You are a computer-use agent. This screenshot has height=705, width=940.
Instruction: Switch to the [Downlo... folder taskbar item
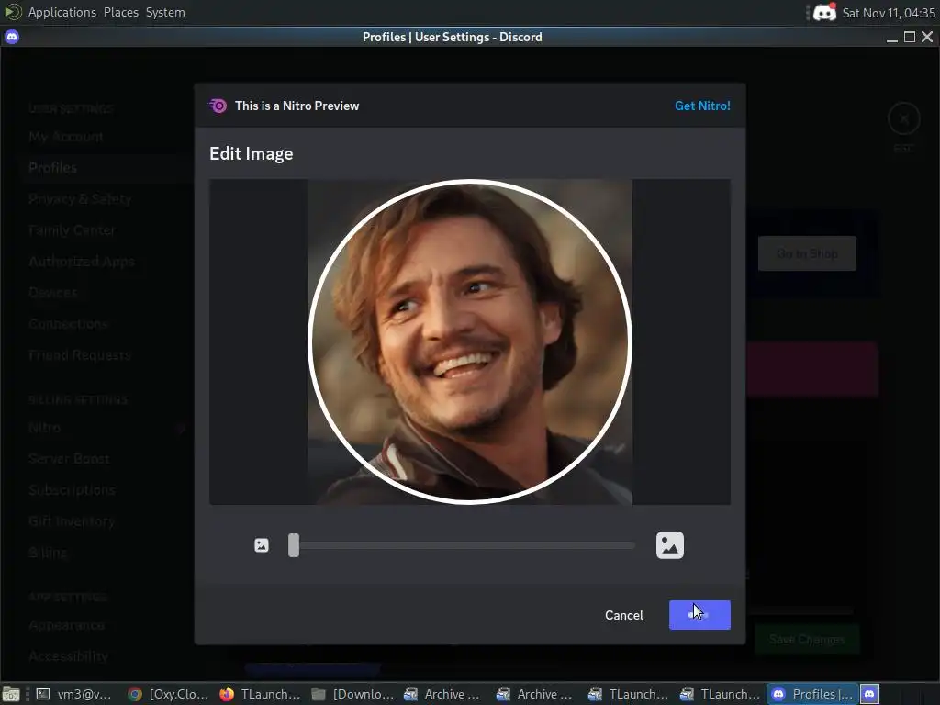click(352, 694)
